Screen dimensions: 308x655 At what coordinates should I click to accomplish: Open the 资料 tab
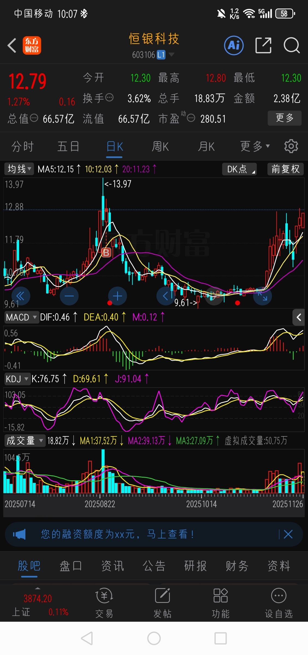pyautogui.click(x=279, y=566)
